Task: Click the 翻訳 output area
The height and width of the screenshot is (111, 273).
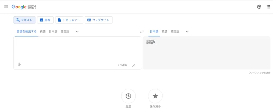Action: [x=207, y=53]
